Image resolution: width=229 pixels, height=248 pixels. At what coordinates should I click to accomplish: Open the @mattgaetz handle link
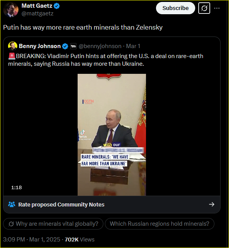pos(37,13)
